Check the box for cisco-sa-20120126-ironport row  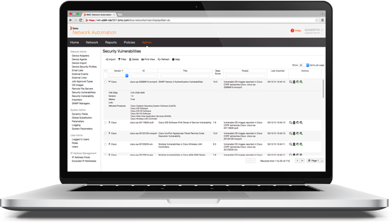pos(106,134)
